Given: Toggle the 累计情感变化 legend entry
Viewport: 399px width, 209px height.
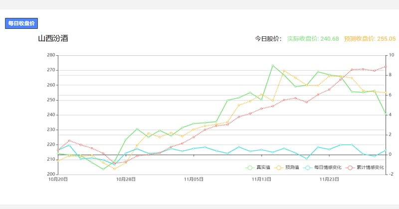Looking at the screenshot, I should pos(365,167).
